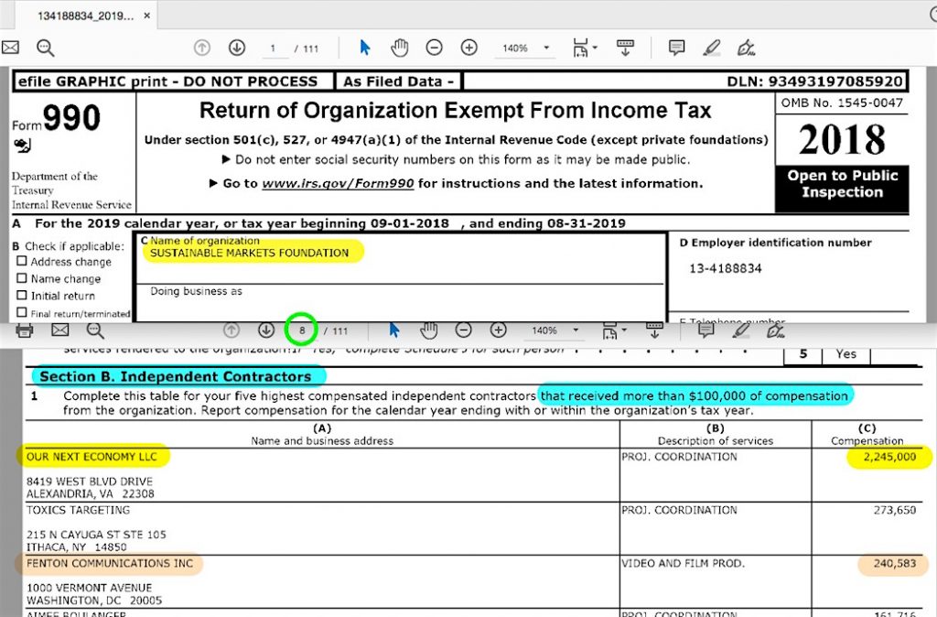
Task: Click the page number field showing 8
Action: [x=301, y=330]
